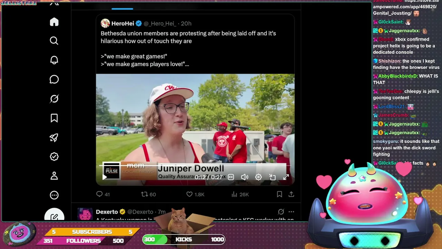Repost HeroHei's post with 60 reposts

(148, 194)
